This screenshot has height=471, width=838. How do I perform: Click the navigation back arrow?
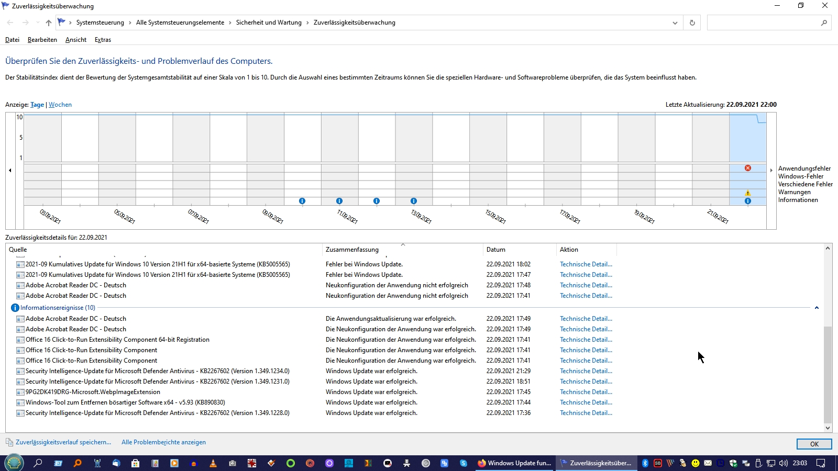10,23
